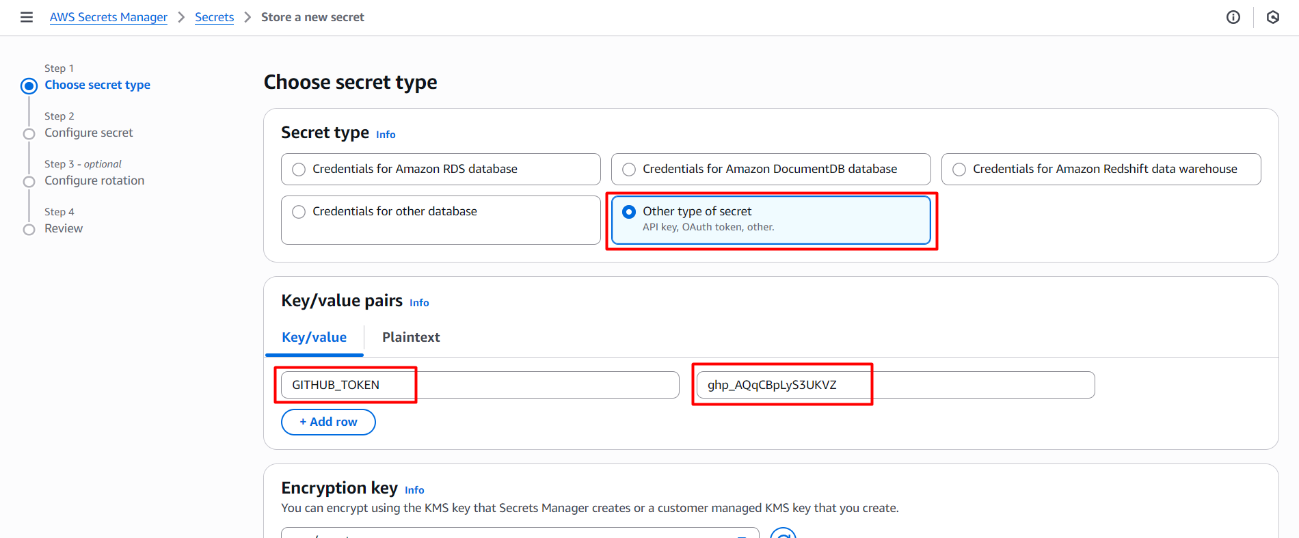This screenshot has width=1299, height=538.
Task: Open the info panel circle icon
Action: (x=1233, y=17)
